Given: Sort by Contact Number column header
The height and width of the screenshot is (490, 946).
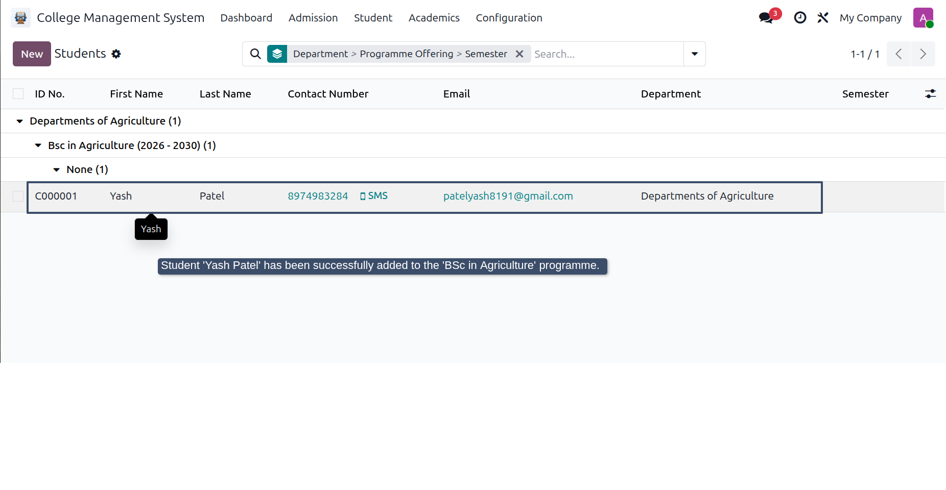Looking at the screenshot, I should coord(328,94).
